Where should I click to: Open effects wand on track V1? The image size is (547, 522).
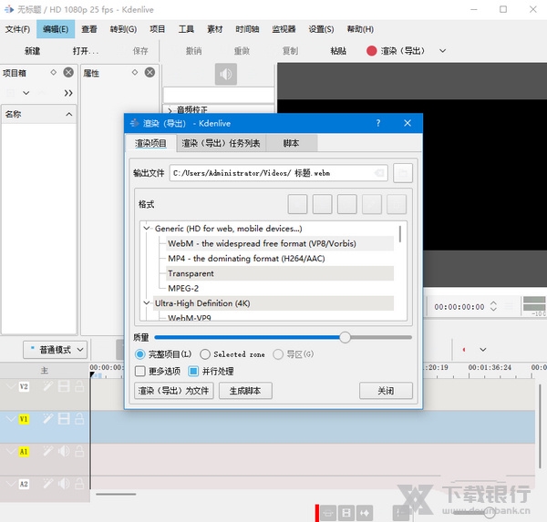tap(47, 418)
